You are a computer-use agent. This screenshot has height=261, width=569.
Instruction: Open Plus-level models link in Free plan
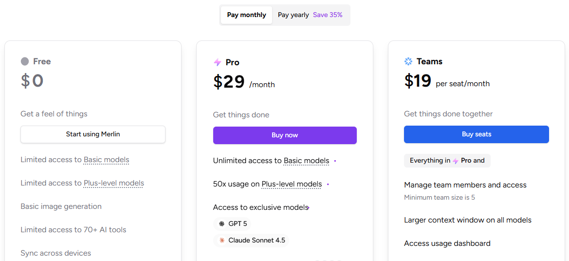[113, 183]
